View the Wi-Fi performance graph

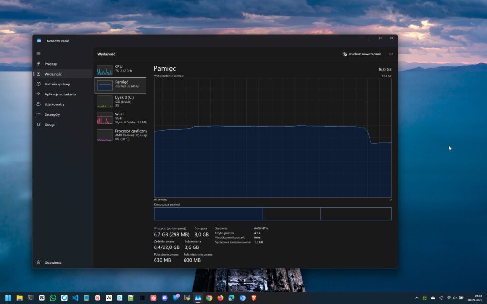[120, 118]
